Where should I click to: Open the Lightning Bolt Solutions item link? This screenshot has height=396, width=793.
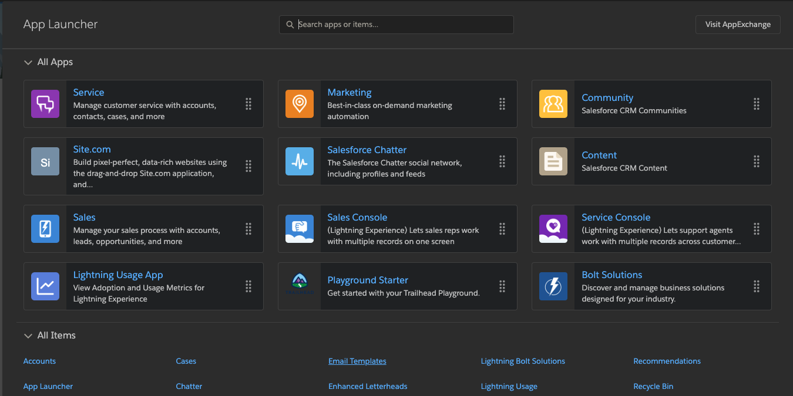click(523, 361)
